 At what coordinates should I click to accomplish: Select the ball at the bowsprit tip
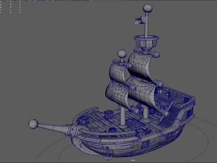33,124
